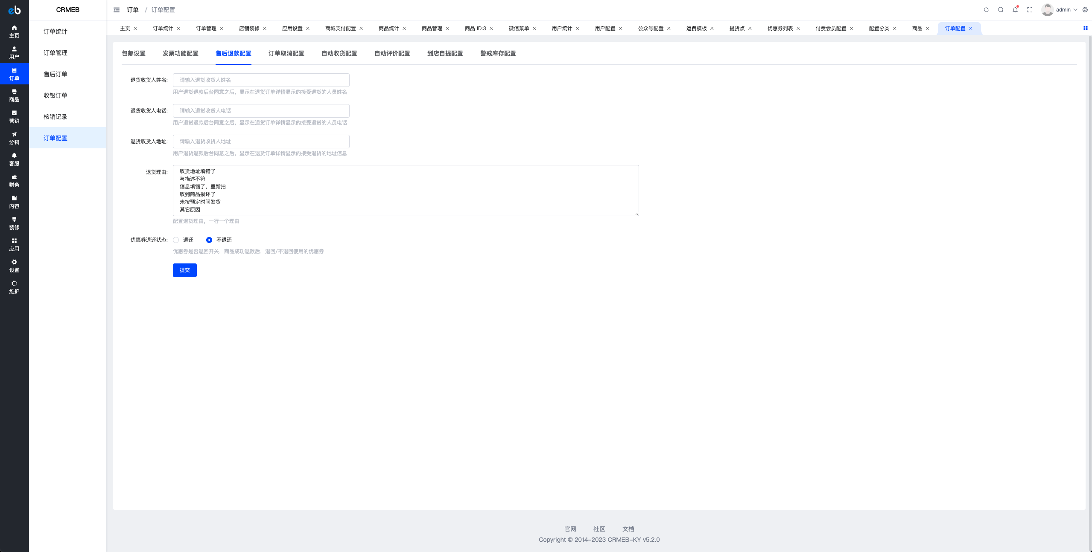This screenshot has height=552, width=1092.
Task: Switch to 订单取消配置 tab
Action: (286, 53)
